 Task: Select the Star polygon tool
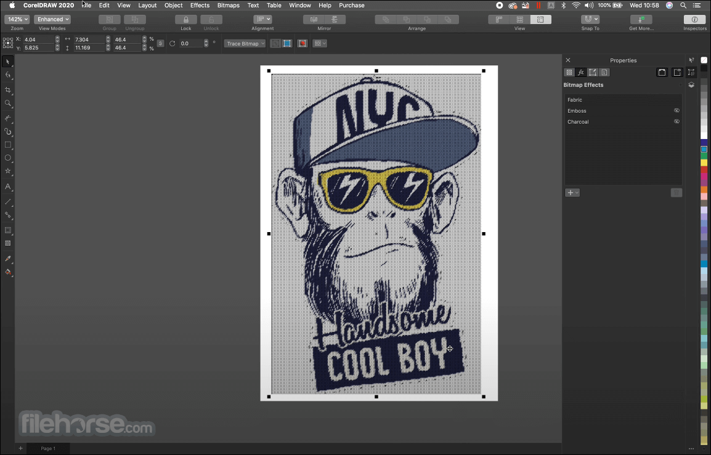coord(8,171)
